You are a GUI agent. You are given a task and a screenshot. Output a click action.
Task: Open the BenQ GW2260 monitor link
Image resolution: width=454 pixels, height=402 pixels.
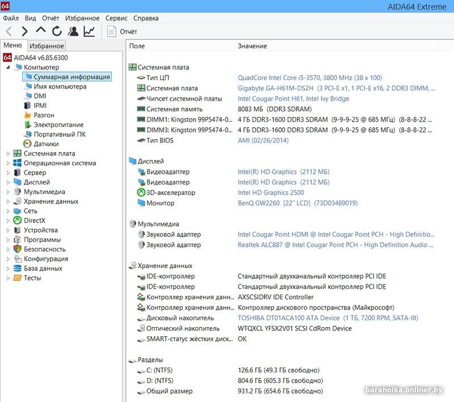(x=297, y=203)
